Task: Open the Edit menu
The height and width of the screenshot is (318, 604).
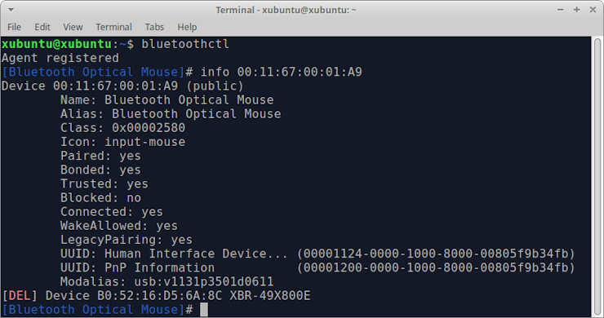Action: pyautogui.click(x=42, y=27)
